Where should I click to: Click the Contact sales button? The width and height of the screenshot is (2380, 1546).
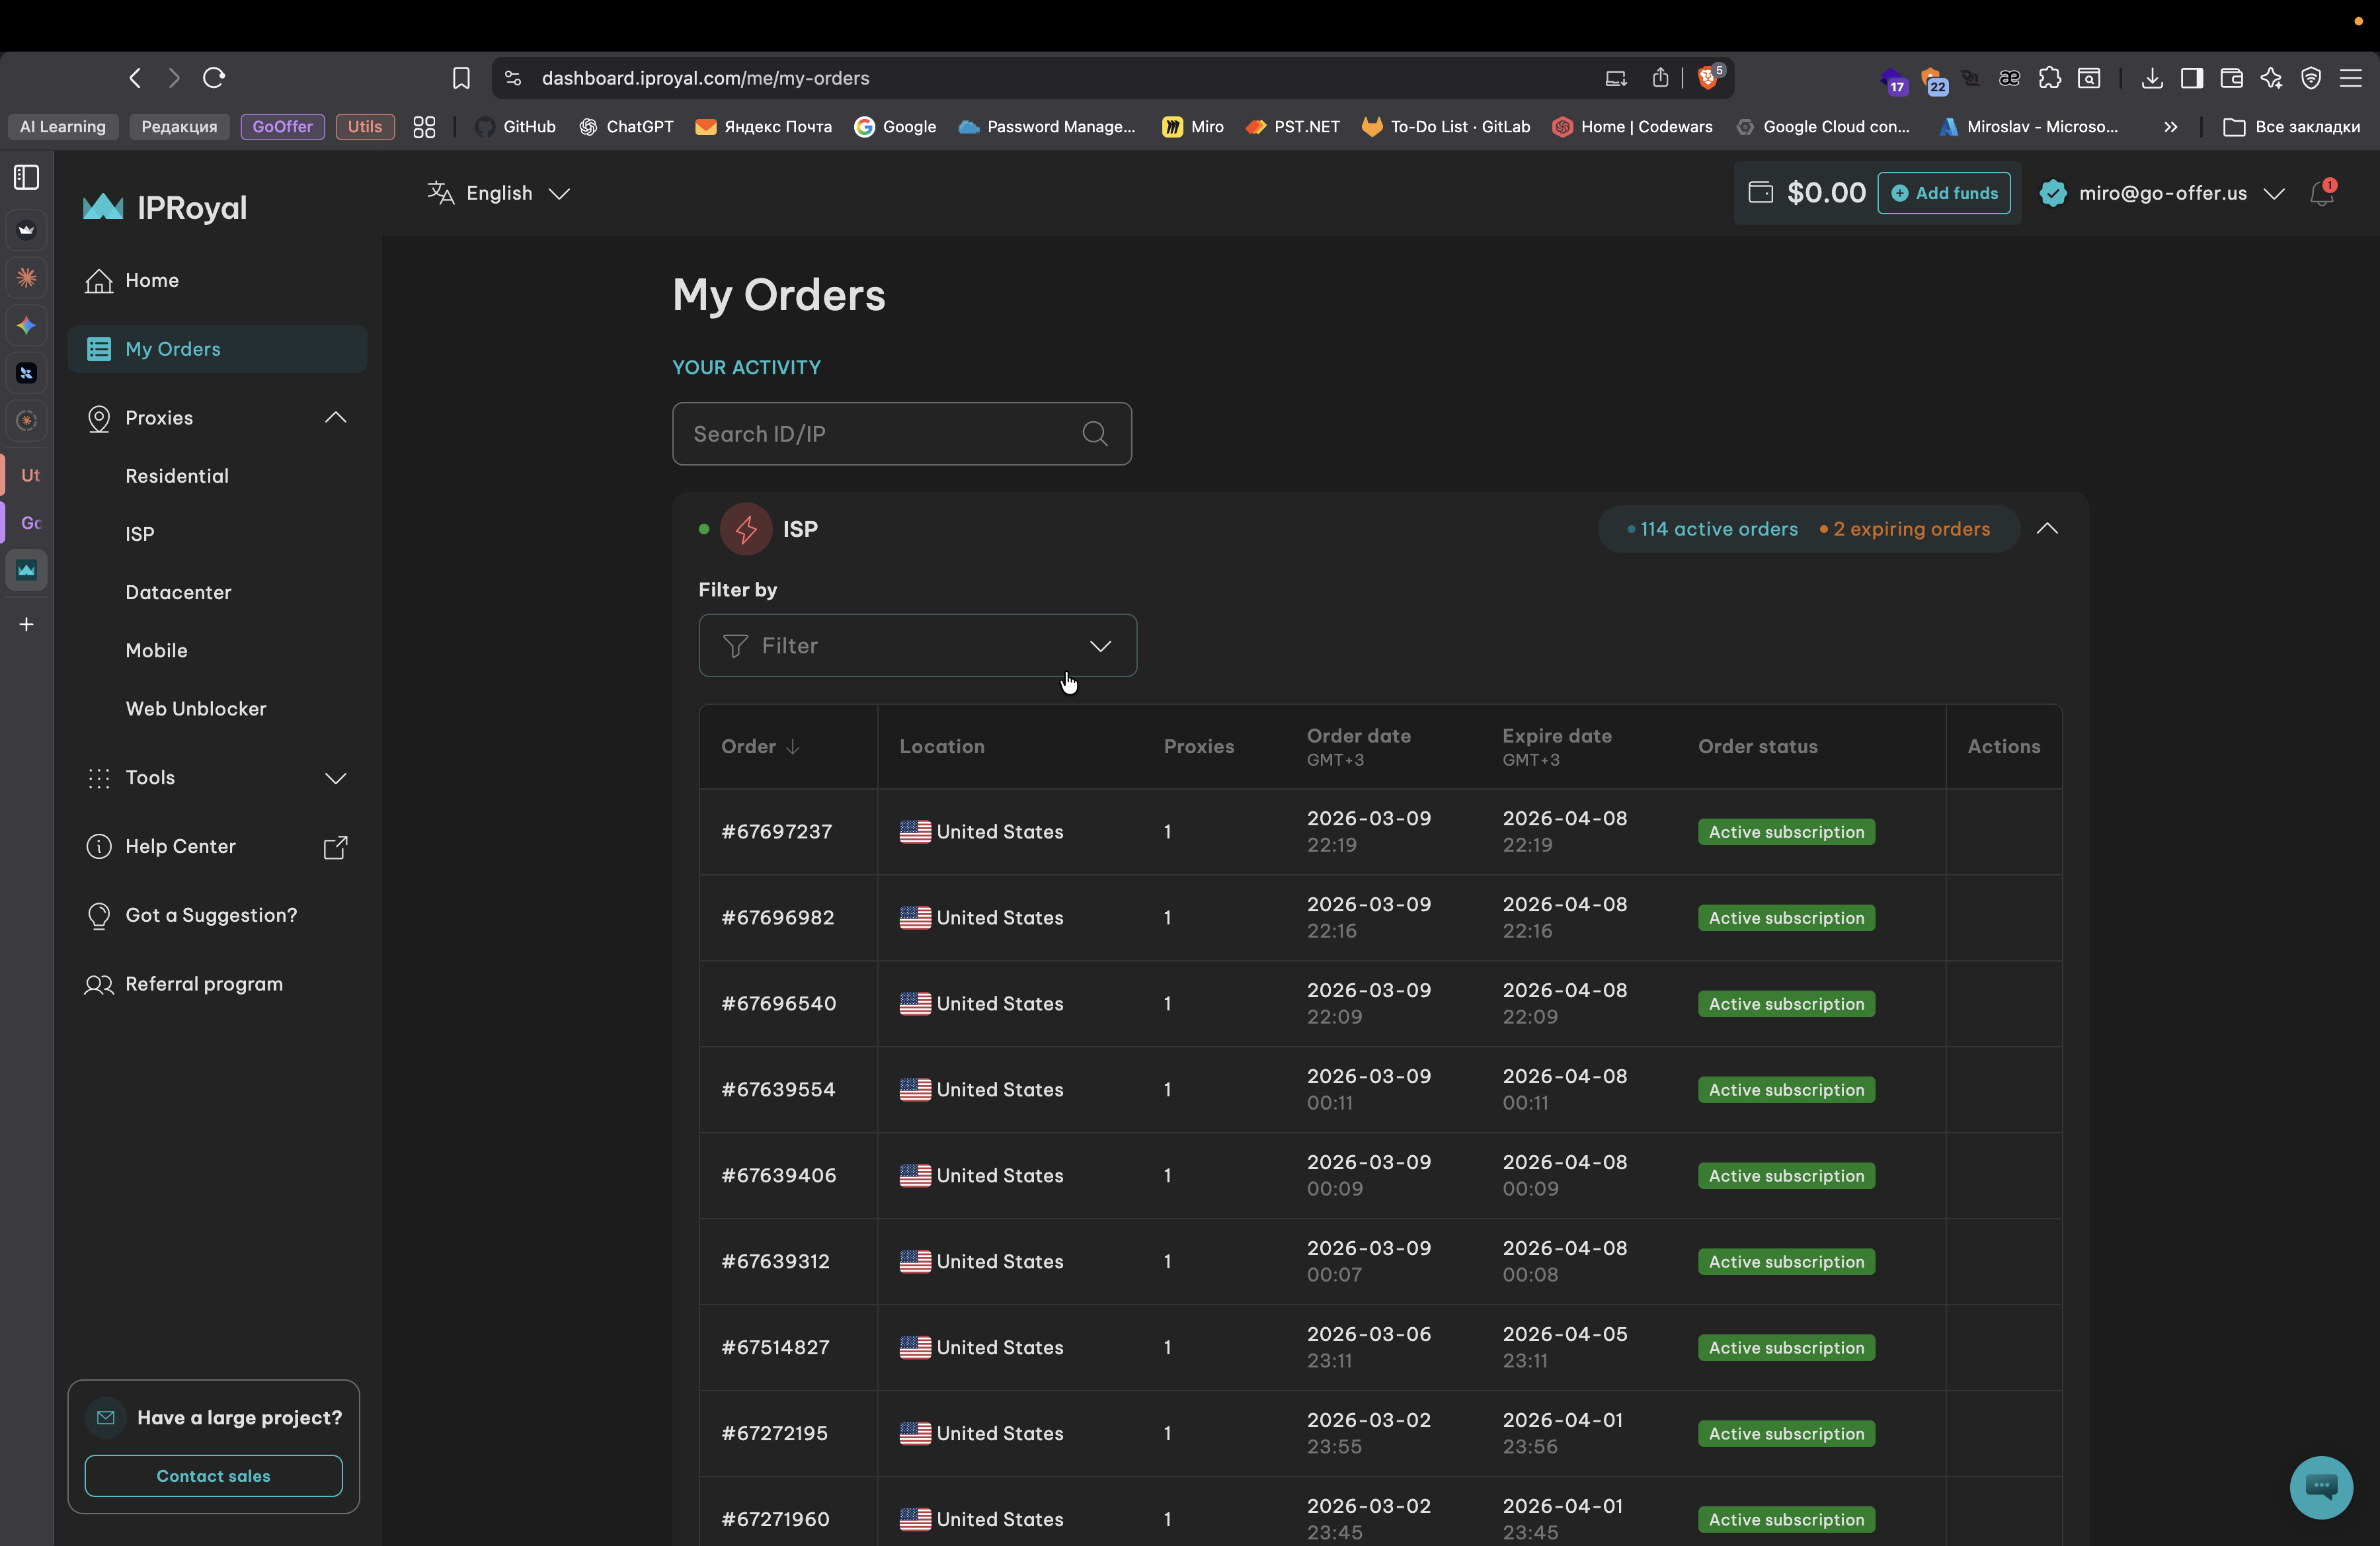pyautogui.click(x=213, y=1475)
